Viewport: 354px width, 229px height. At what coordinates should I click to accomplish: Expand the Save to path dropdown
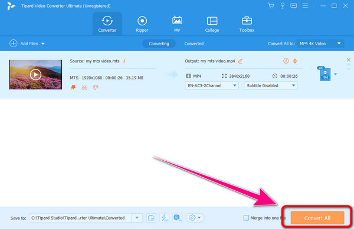(137, 218)
